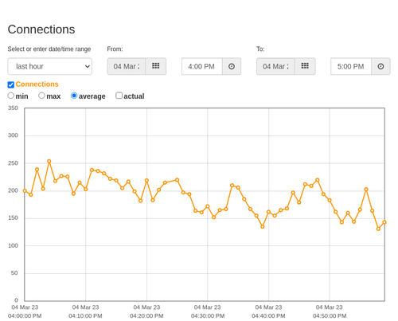398x321 pixels.
Task: Click the From date field showing 04 Mar
Action: coord(127,66)
